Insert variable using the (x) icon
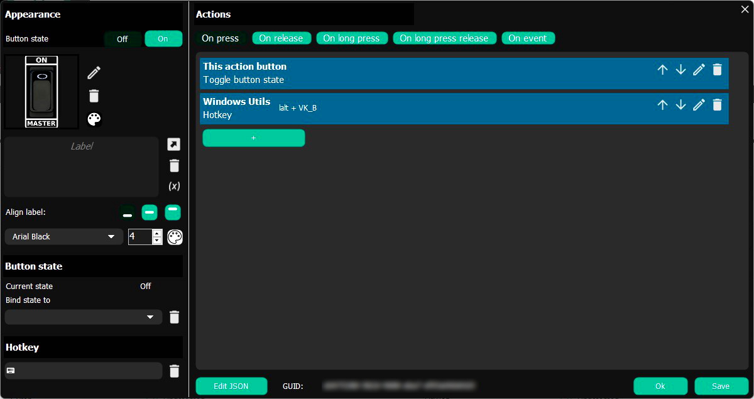The image size is (754, 399). pos(174,187)
